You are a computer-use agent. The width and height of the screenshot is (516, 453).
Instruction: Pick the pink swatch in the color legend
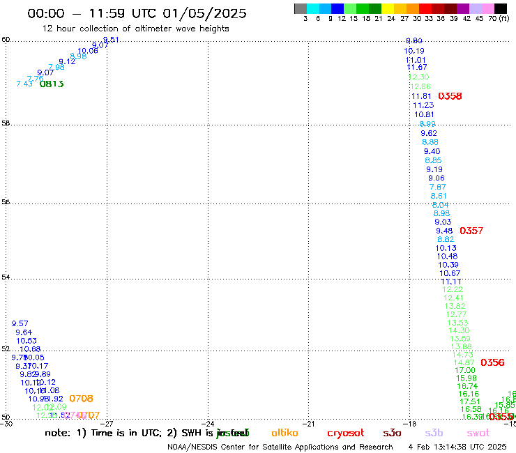coord(487,8)
